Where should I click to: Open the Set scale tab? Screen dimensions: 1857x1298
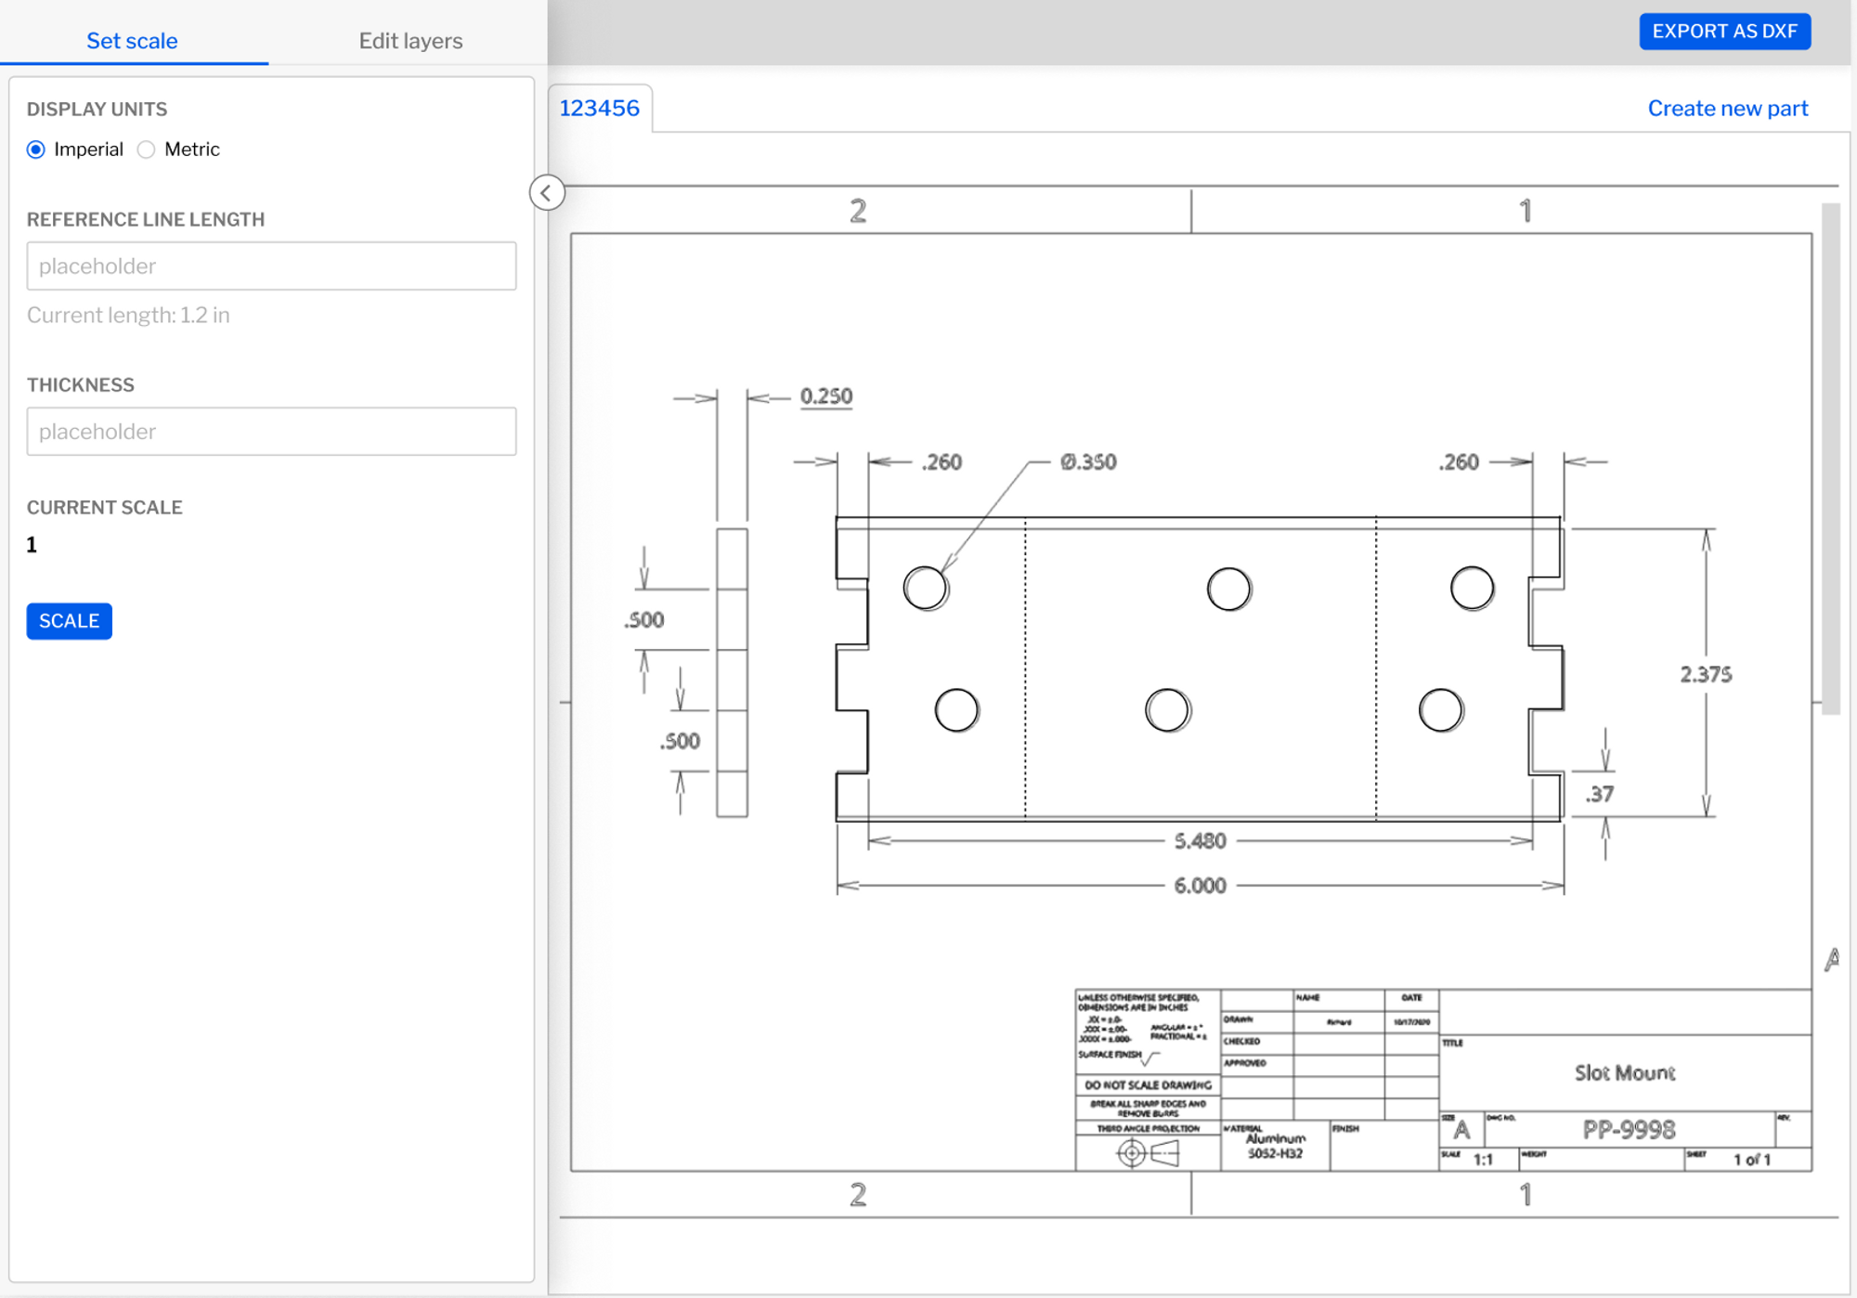click(x=132, y=41)
